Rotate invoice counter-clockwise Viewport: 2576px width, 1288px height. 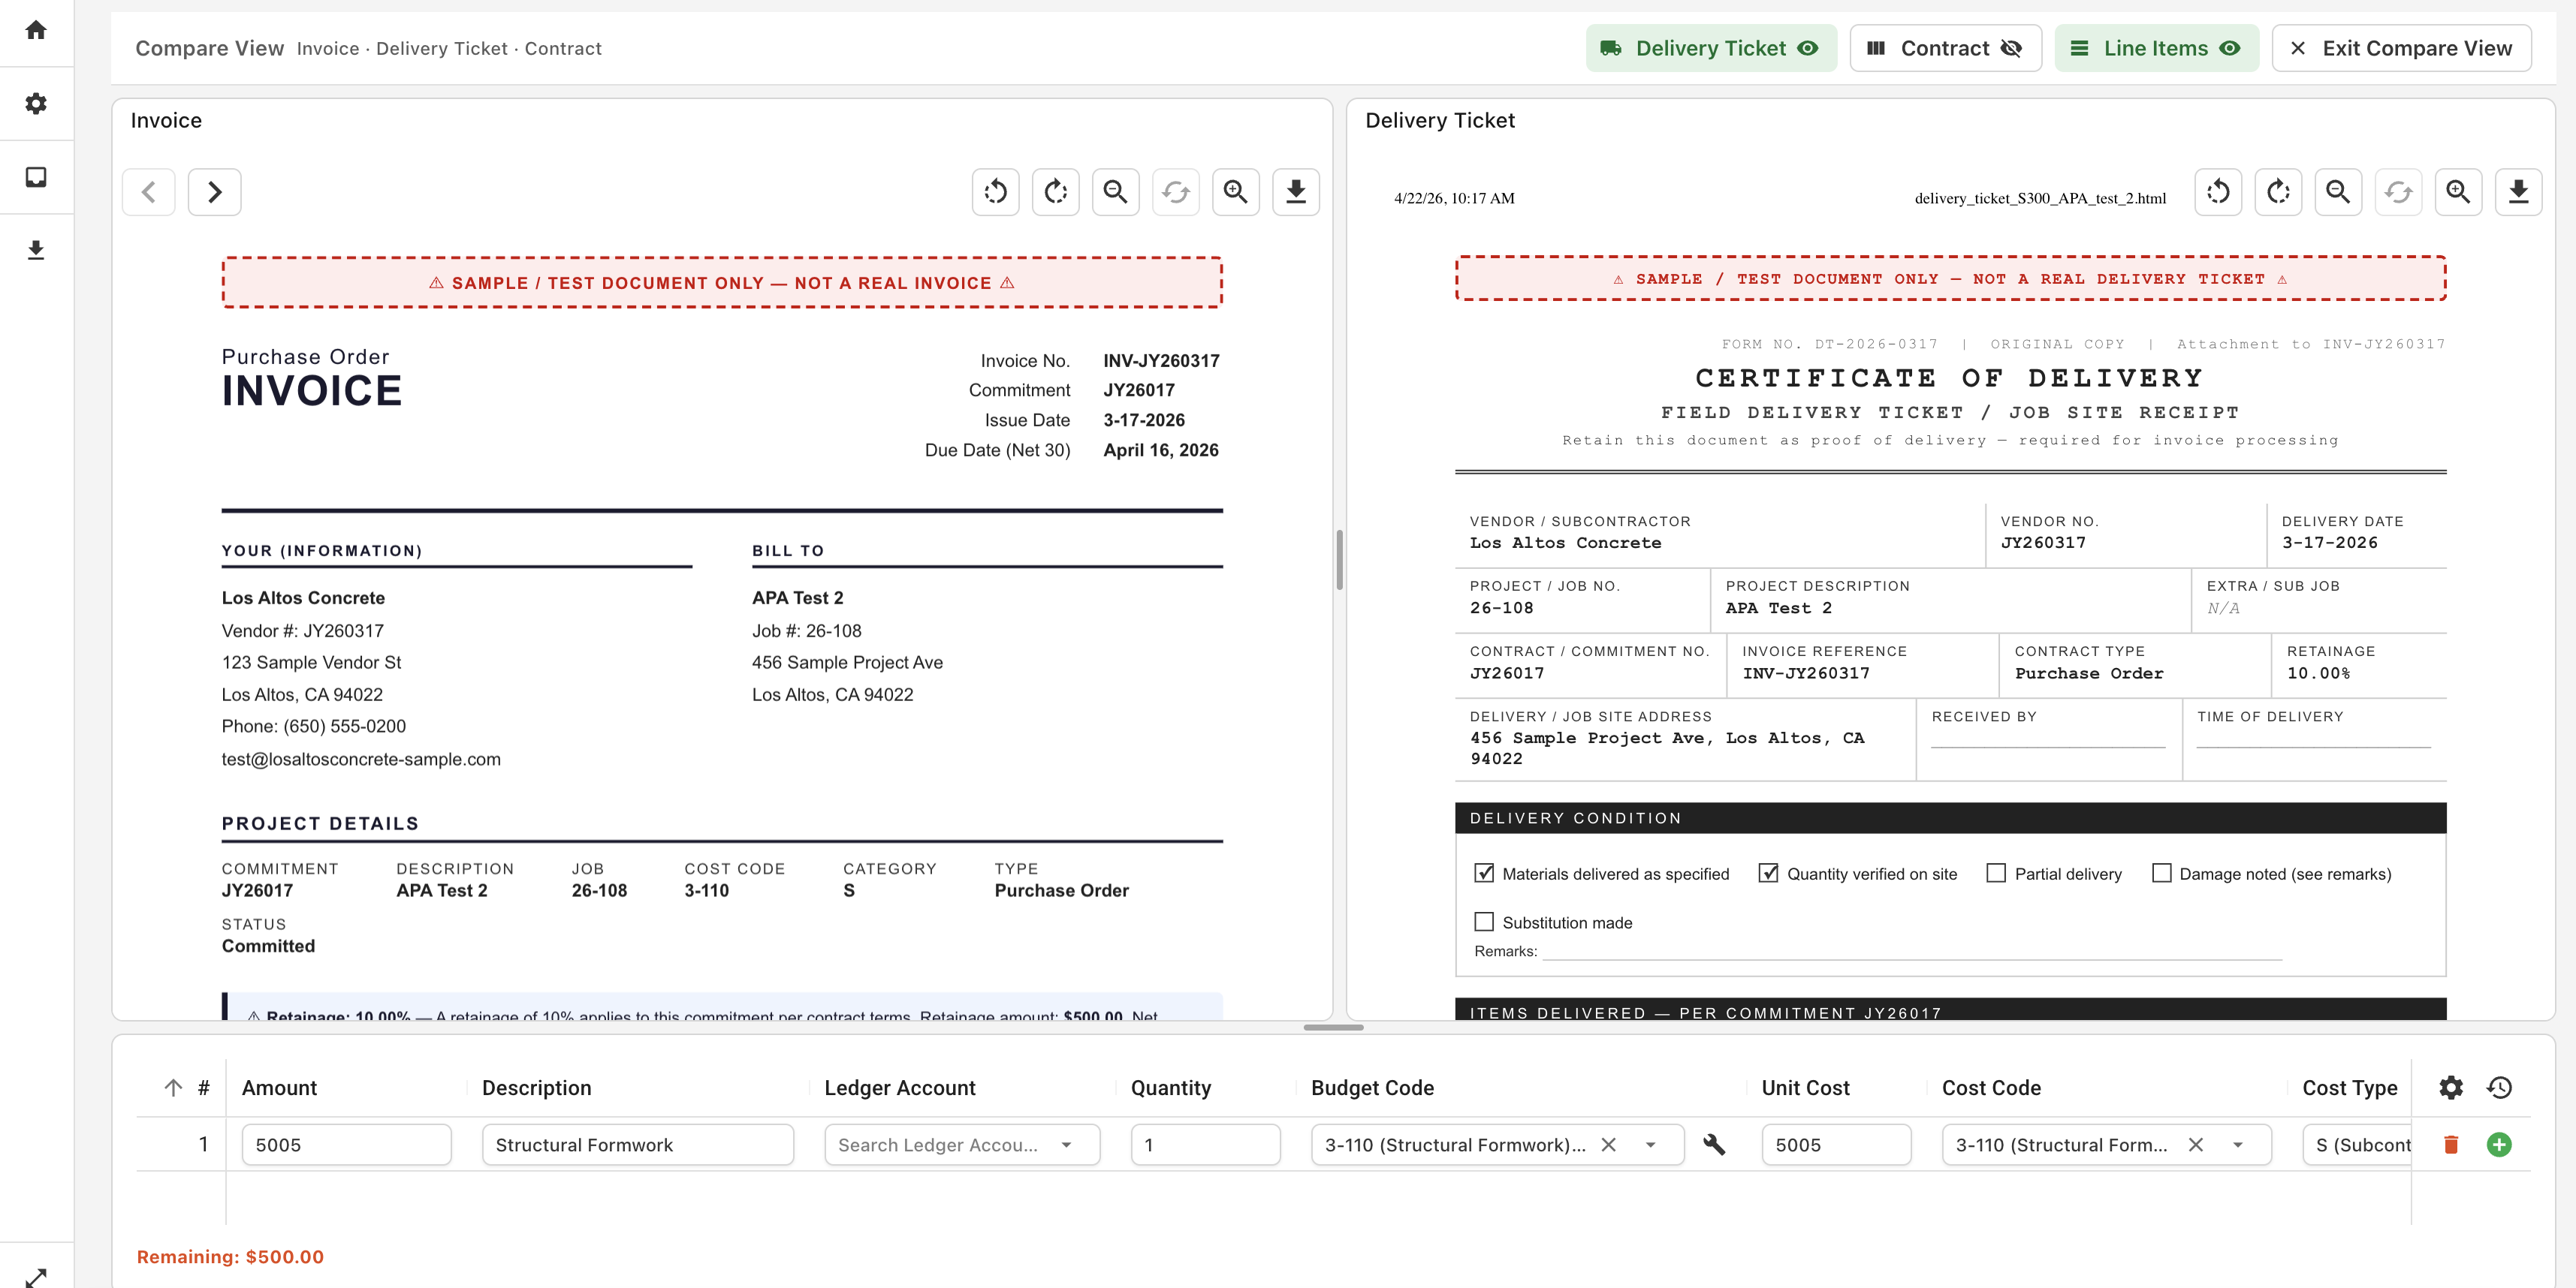[995, 192]
